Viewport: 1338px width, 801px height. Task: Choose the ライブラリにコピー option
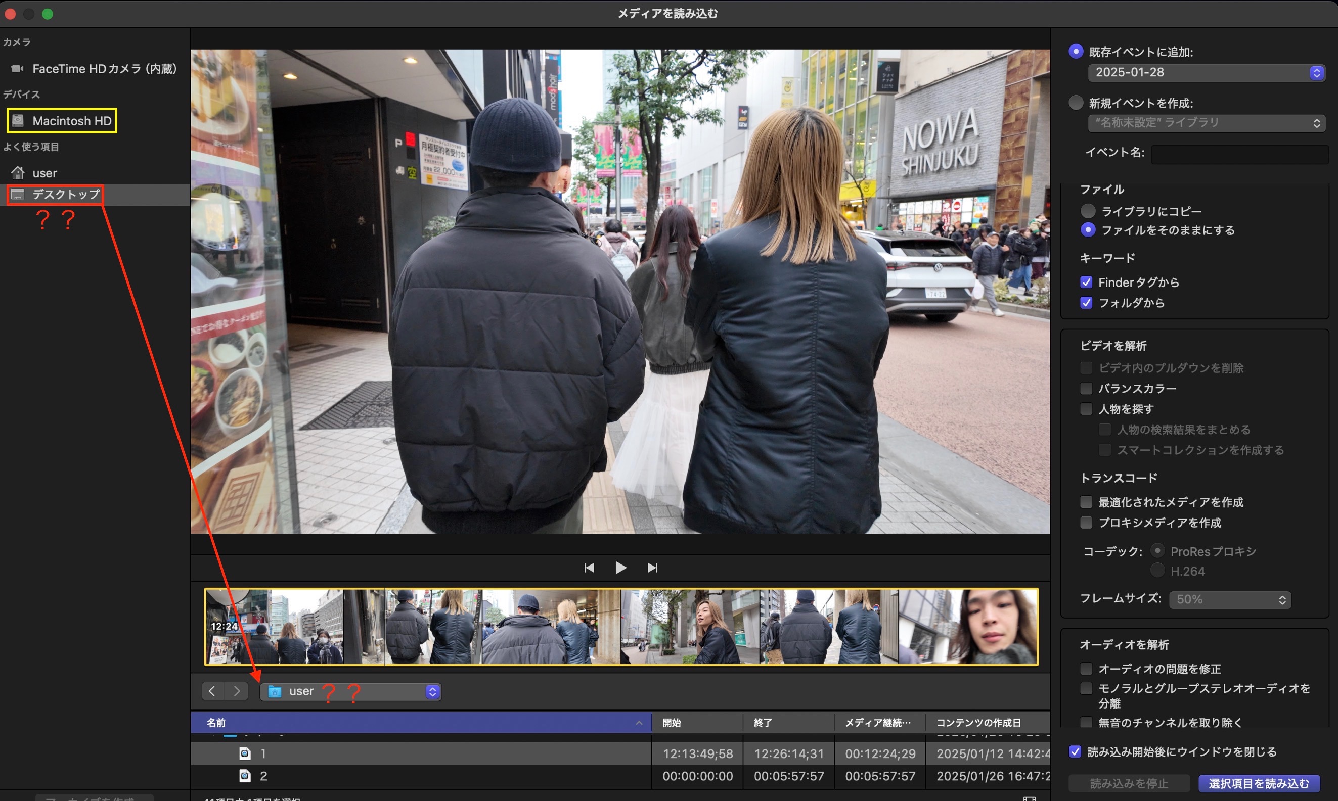pyautogui.click(x=1088, y=211)
